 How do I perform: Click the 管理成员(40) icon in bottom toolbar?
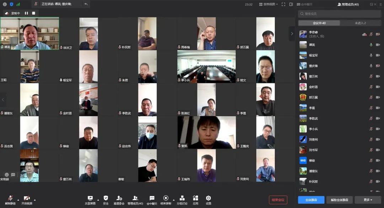pos(135,198)
